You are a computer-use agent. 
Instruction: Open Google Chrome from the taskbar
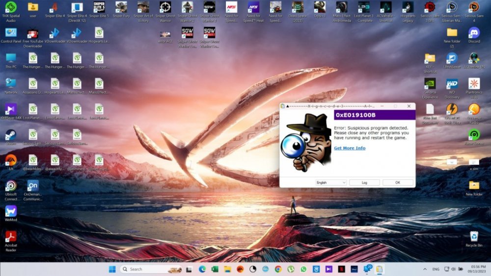[x=278, y=269]
